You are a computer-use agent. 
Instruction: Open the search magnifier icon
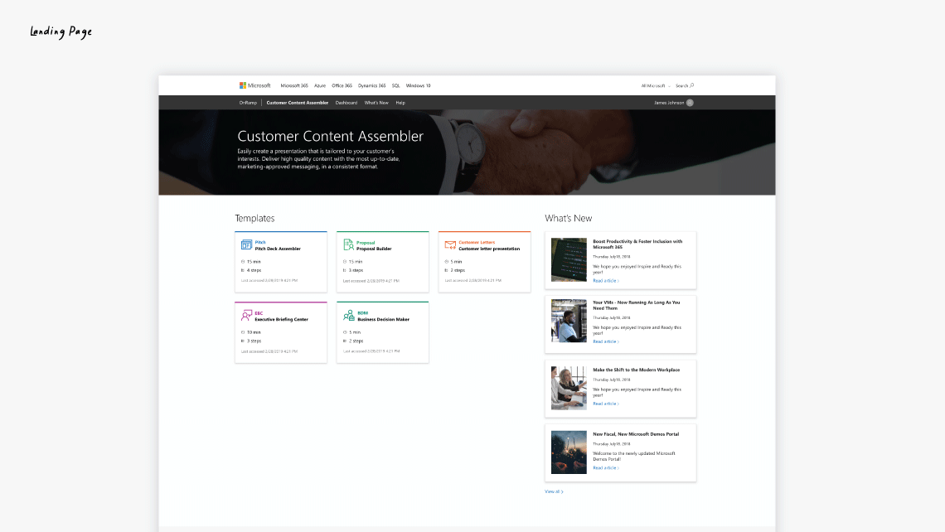tap(692, 85)
